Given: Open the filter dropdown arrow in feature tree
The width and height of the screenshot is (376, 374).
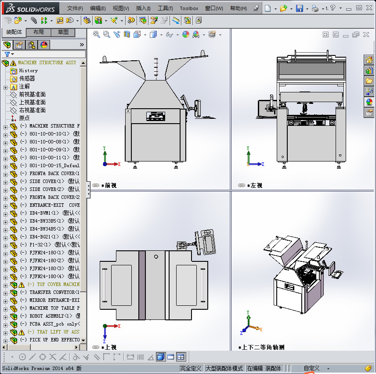Looking at the screenshot, I should (x=13, y=54).
